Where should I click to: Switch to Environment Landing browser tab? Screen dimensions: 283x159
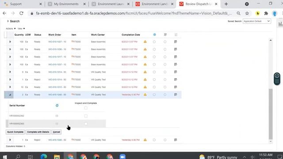(155, 4)
